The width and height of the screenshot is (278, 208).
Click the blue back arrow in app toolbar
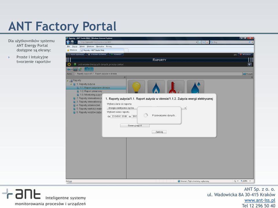point(69,69)
